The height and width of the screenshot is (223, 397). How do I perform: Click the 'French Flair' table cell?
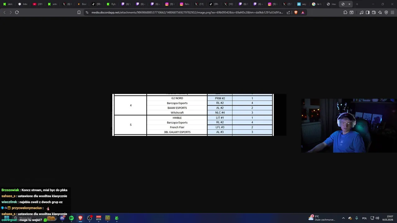[x=177, y=127]
